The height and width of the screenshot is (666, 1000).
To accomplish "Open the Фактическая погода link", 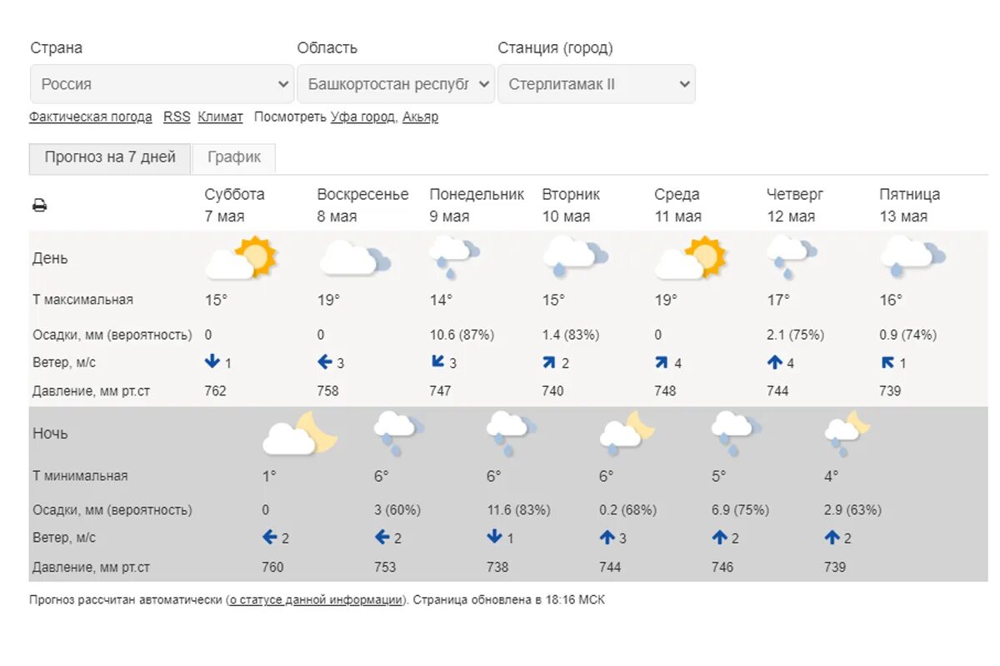I will coord(91,117).
